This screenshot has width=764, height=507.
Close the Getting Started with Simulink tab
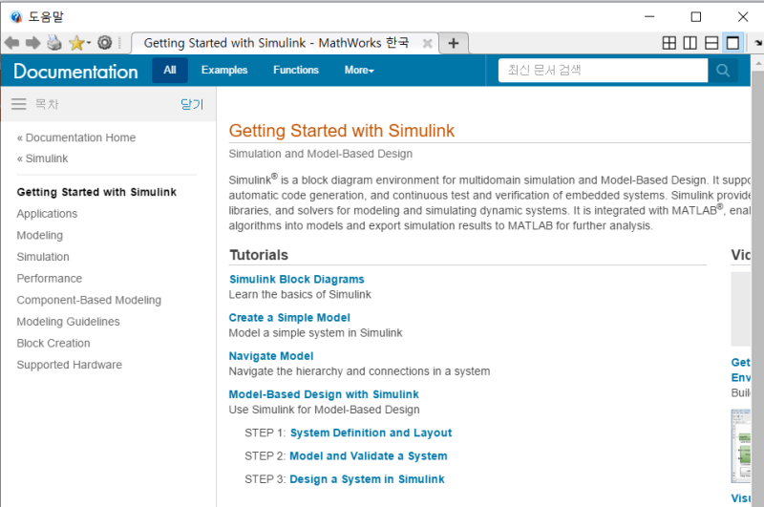427,43
